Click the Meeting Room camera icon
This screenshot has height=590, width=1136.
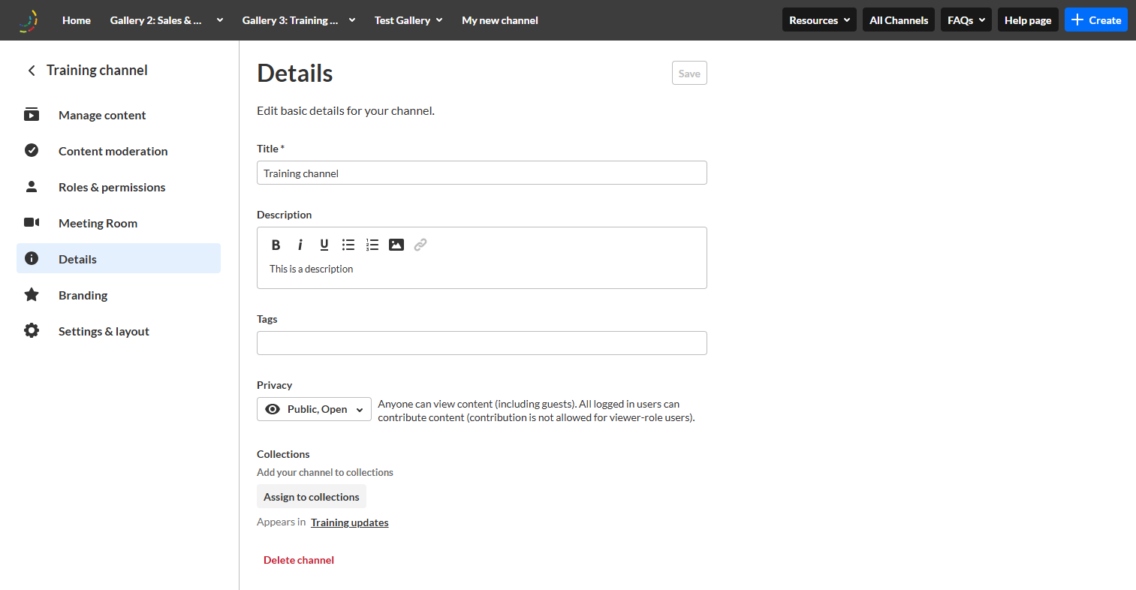pyautogui.click(x=32, y=223)
